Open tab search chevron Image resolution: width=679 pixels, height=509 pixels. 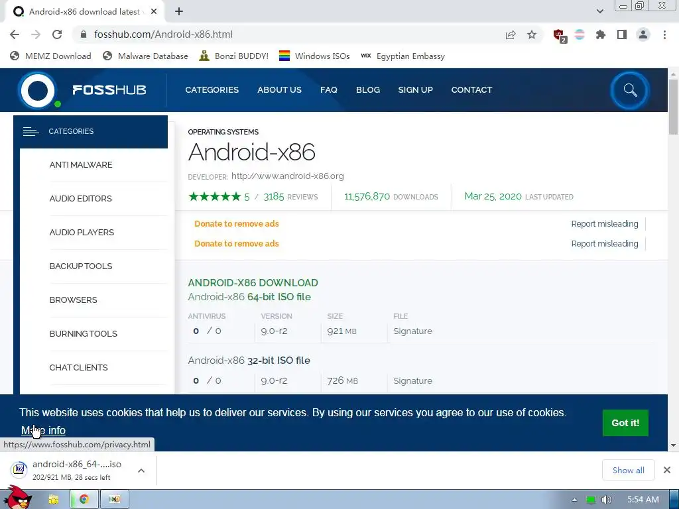[599, 11]
